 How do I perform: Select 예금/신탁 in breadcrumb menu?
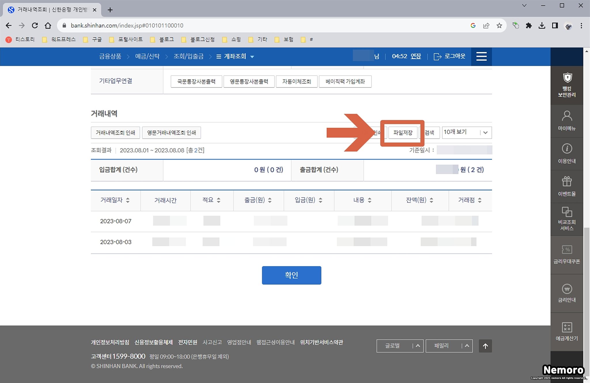click(x=147, y=56)
